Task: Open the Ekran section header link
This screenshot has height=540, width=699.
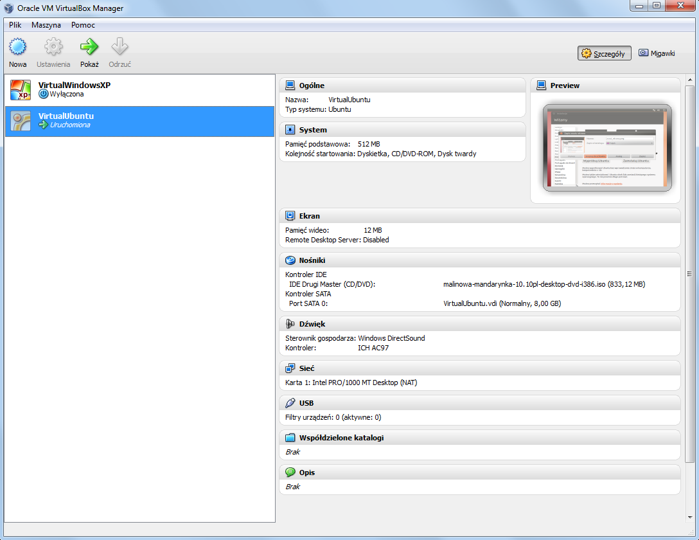Action: tap(310, 216)
